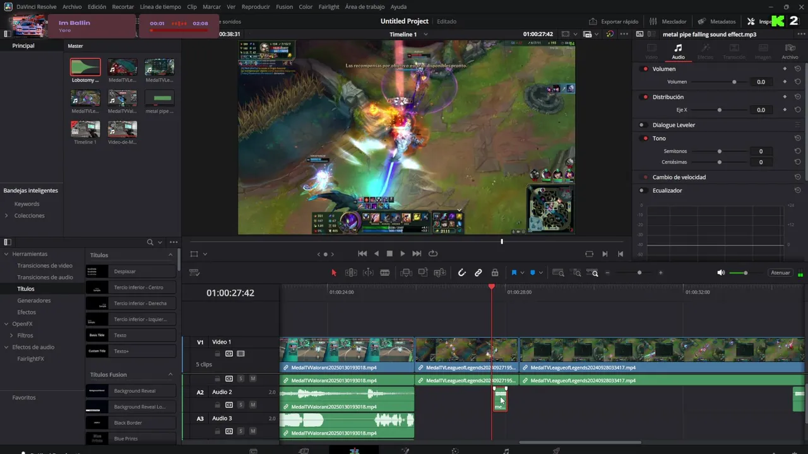Toggle the Volumen section switch
Screen dimensions: 808x454
(645, 69)
